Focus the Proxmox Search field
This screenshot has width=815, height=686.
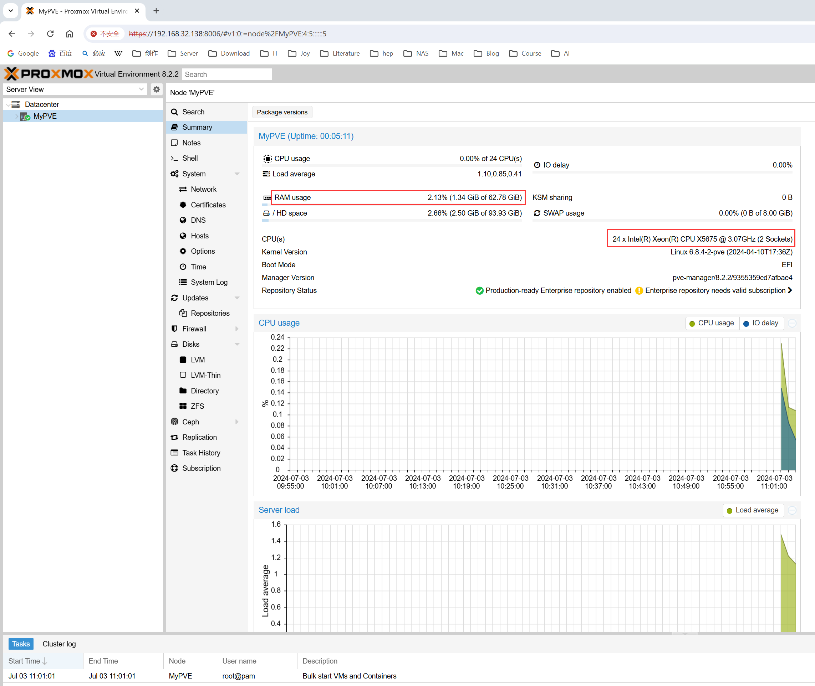pyautogui.click(x=227, y=74)
